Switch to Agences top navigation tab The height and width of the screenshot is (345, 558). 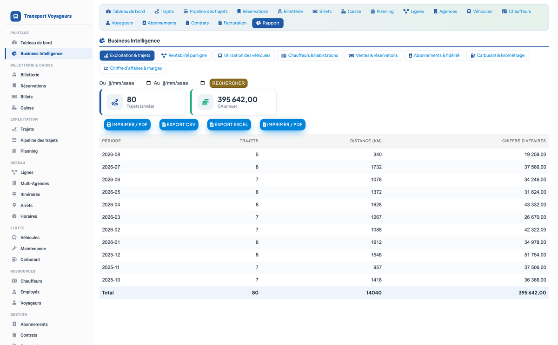[445, 11]
